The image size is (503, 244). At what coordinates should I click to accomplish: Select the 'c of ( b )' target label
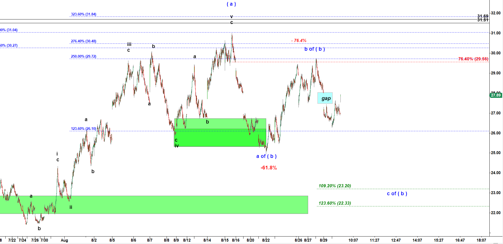(397, 194)
